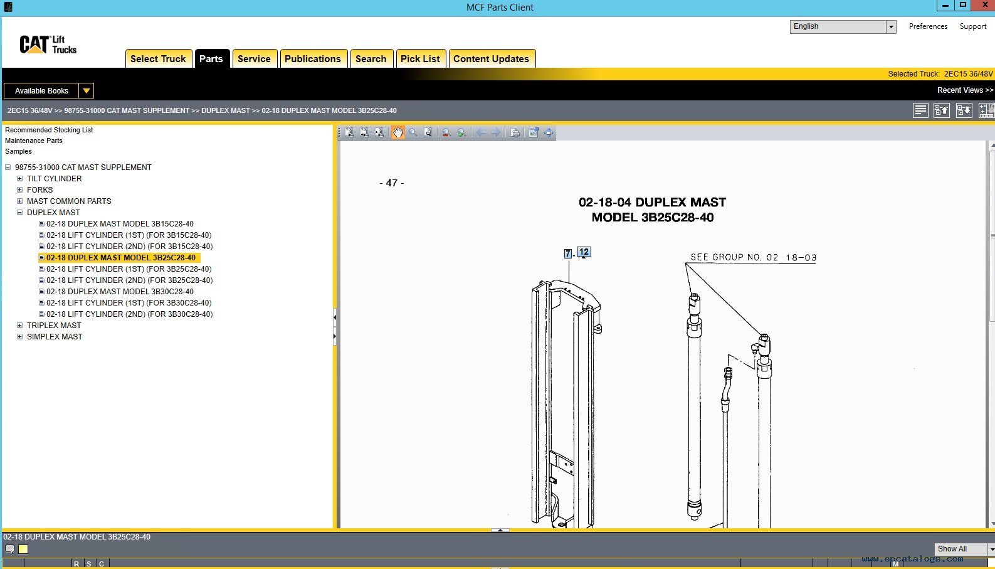Viewport: 995px width, 569px height.
Task: Collapse the 98755-31000 CAT MAST SUPPLEMENT node
Action: (x=8, y=168)
